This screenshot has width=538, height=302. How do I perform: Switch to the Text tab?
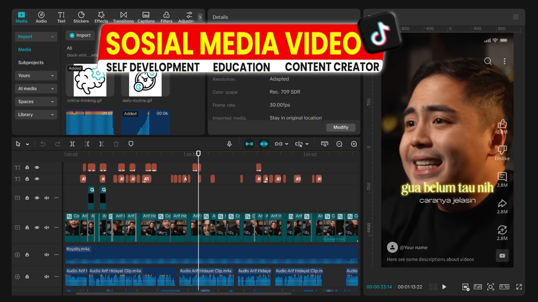(x=62, y=17)
